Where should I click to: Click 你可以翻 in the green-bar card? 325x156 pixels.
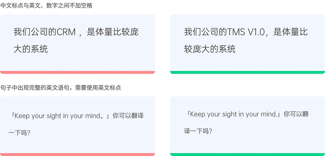296,114
